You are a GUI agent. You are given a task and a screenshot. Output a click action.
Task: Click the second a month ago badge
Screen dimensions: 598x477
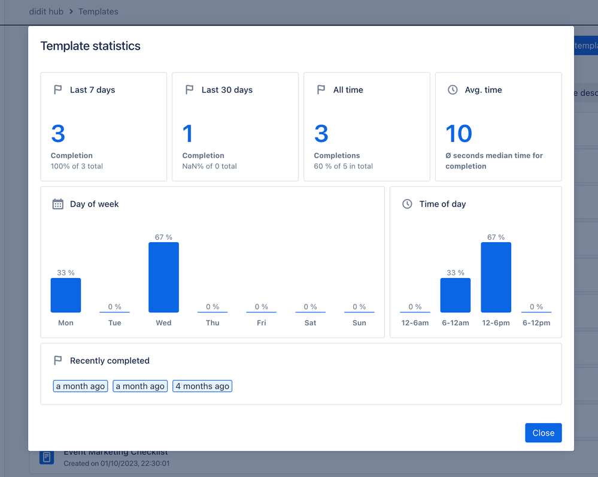pos(139,386)
